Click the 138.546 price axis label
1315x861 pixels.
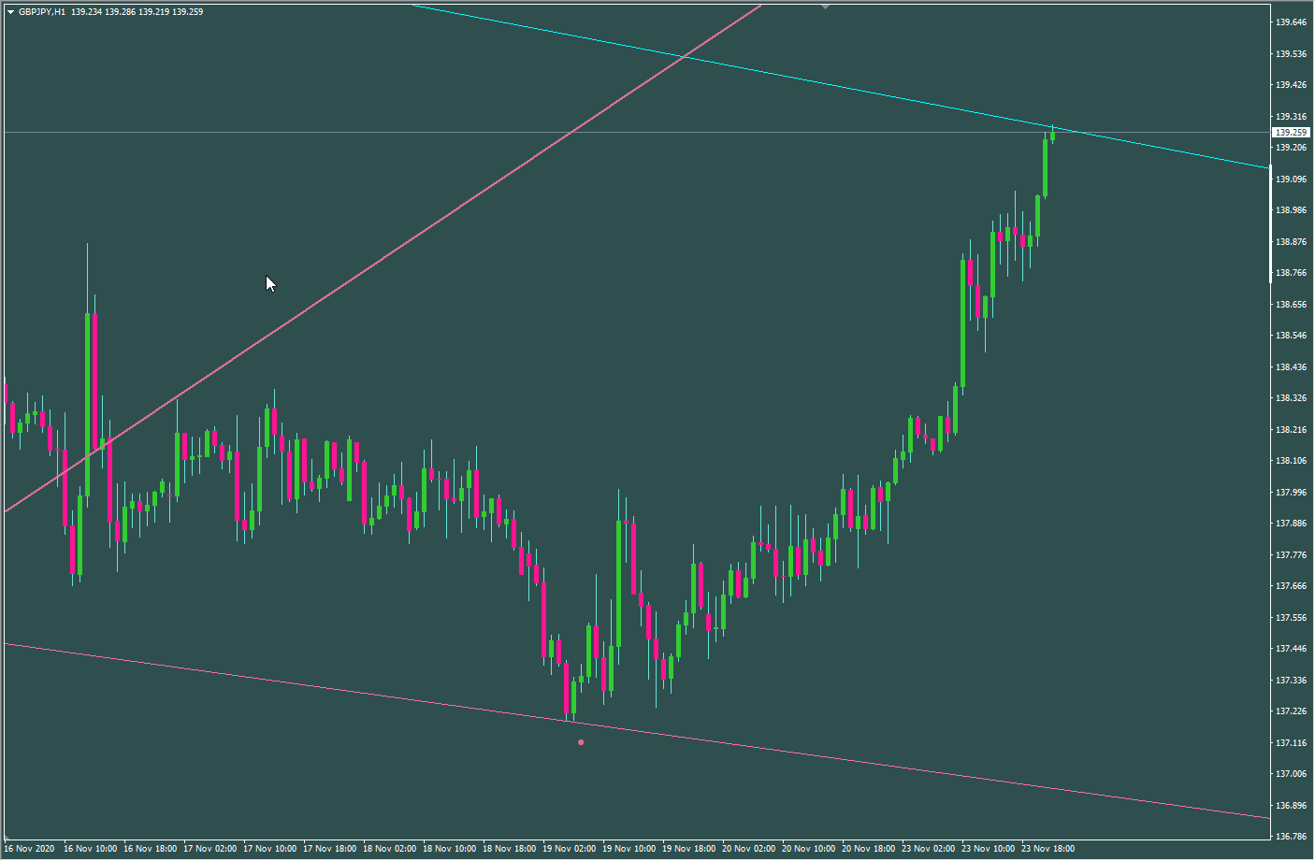1291,336
